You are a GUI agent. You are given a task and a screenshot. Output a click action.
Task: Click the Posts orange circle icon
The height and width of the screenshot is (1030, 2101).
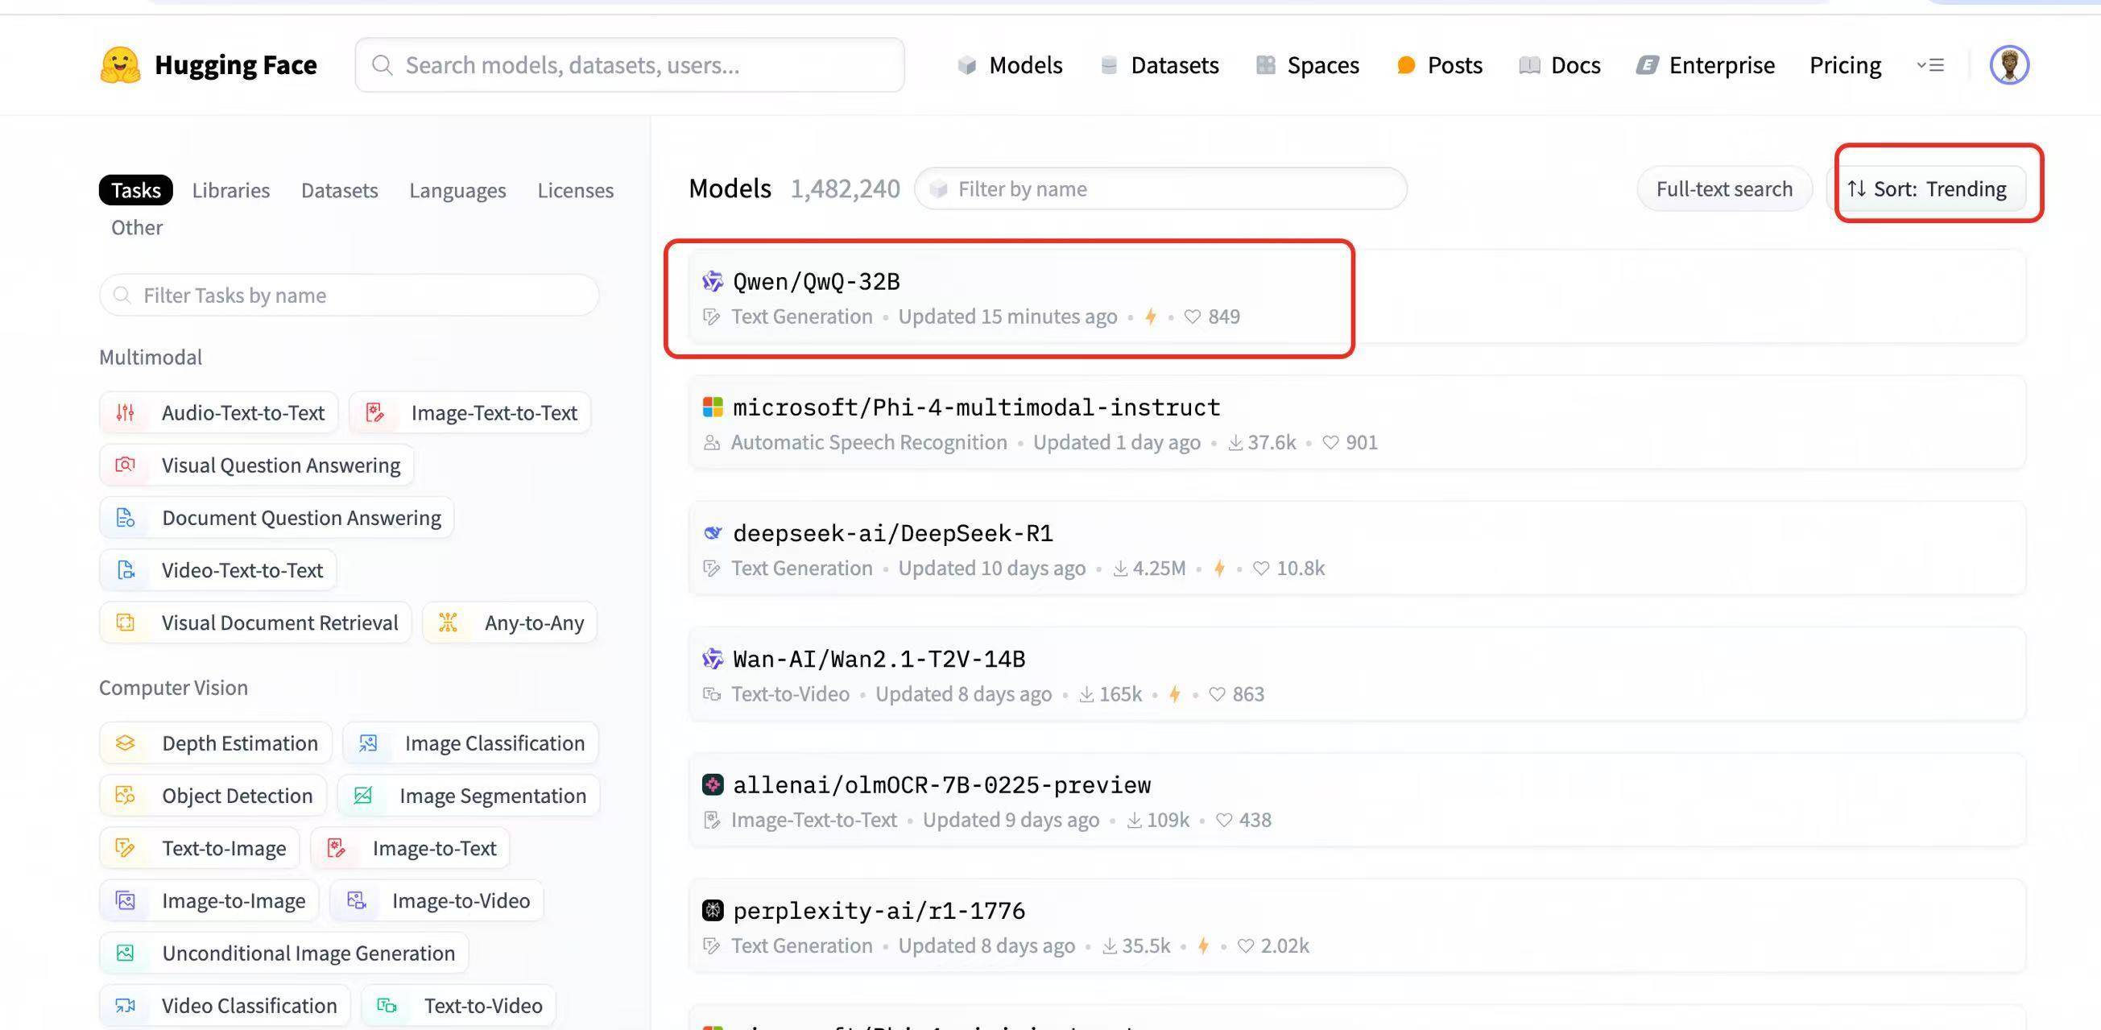(x=1405, y=65)
